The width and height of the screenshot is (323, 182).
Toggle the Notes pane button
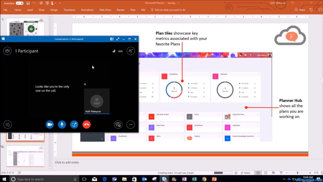[245, 173]
